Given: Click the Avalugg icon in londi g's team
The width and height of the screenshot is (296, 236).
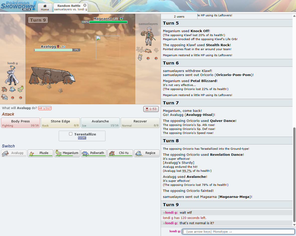Looking at the screenshot, I should tap(5, 97).
